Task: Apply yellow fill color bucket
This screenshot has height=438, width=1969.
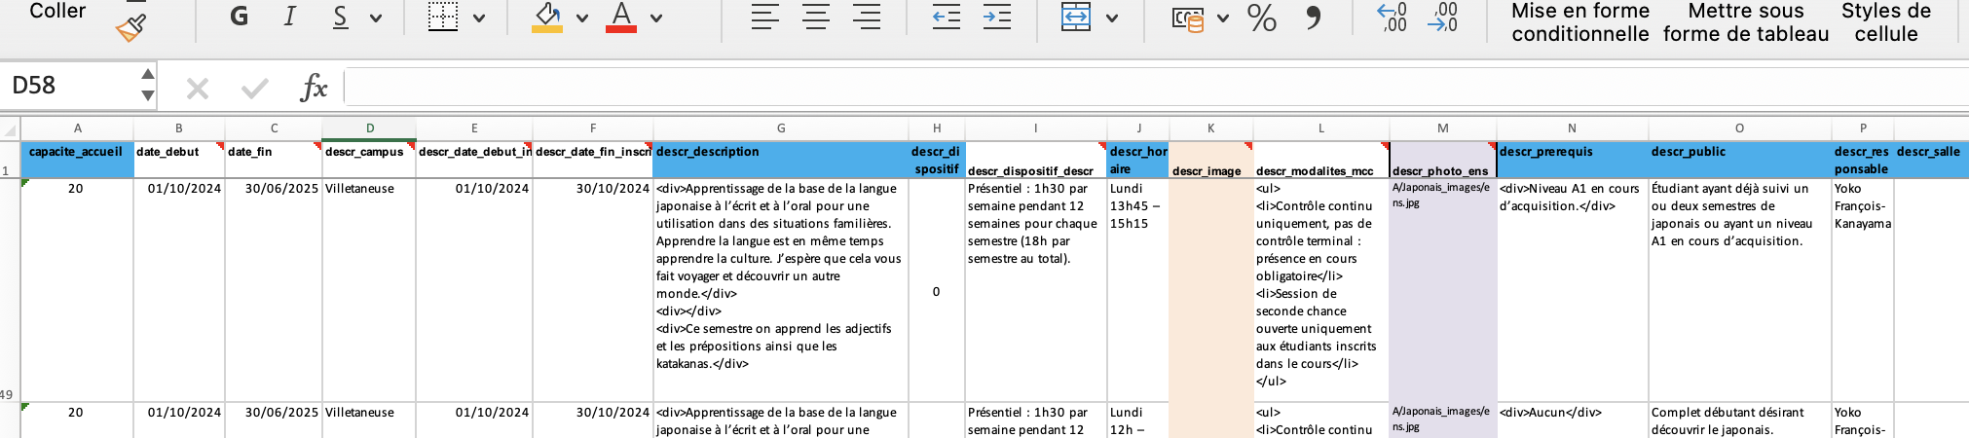Action: (x=547, y=17)
